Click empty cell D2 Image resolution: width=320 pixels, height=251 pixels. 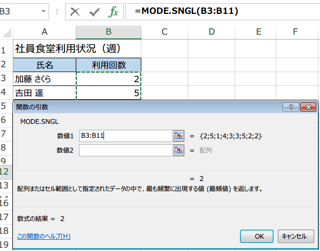coord(211,65)
